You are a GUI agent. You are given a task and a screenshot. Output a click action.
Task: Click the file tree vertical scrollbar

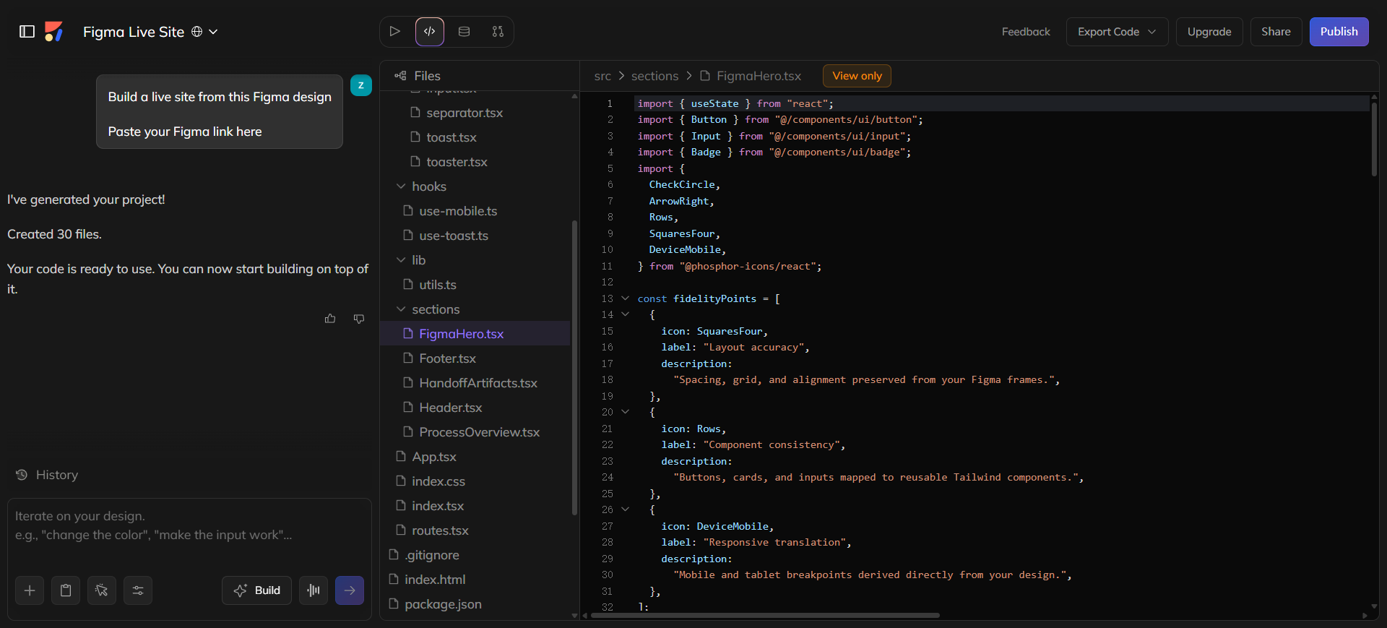574,367
